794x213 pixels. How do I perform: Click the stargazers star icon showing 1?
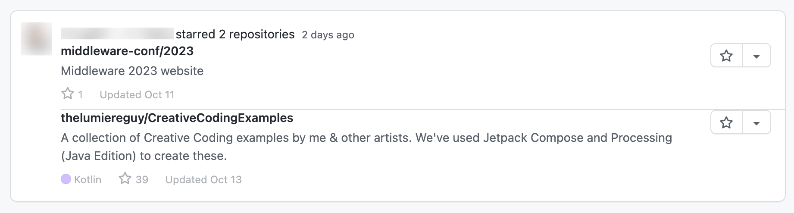68,94
